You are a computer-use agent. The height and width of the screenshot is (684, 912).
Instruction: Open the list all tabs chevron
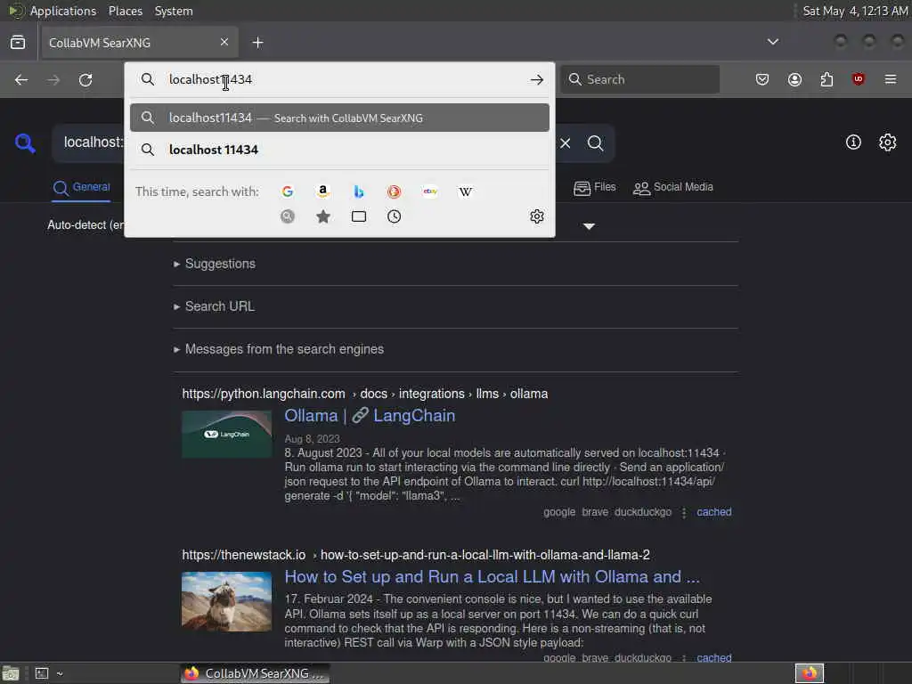[772, 42]
